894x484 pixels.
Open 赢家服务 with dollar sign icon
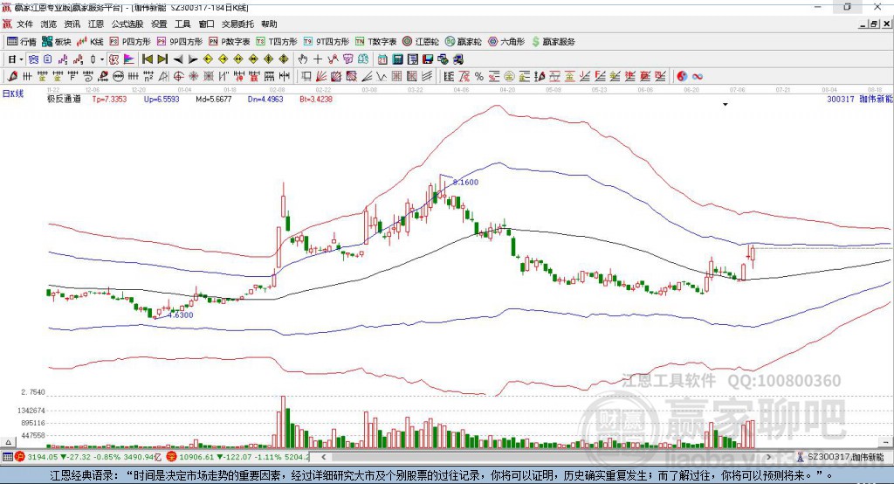(554, 42)
